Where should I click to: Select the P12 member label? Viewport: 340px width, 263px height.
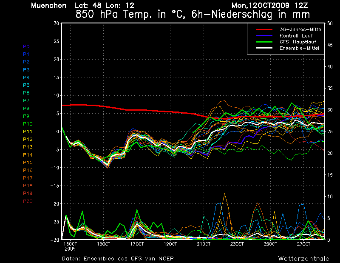pos(28,139)
